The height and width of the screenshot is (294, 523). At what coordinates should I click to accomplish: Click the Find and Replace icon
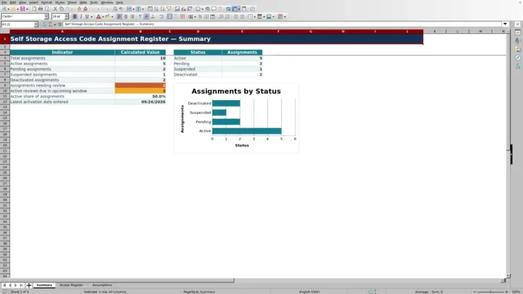pos(114,9)
